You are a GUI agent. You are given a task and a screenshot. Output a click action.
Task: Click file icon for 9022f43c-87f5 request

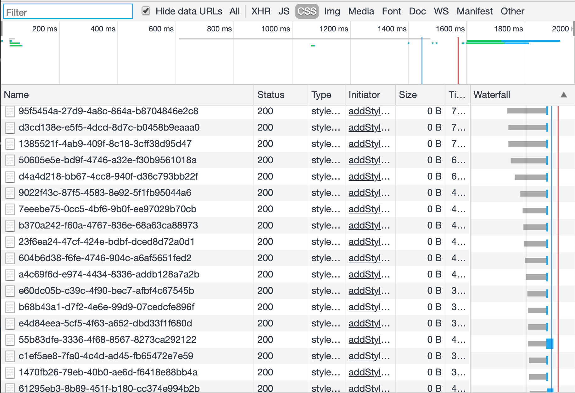10,193
